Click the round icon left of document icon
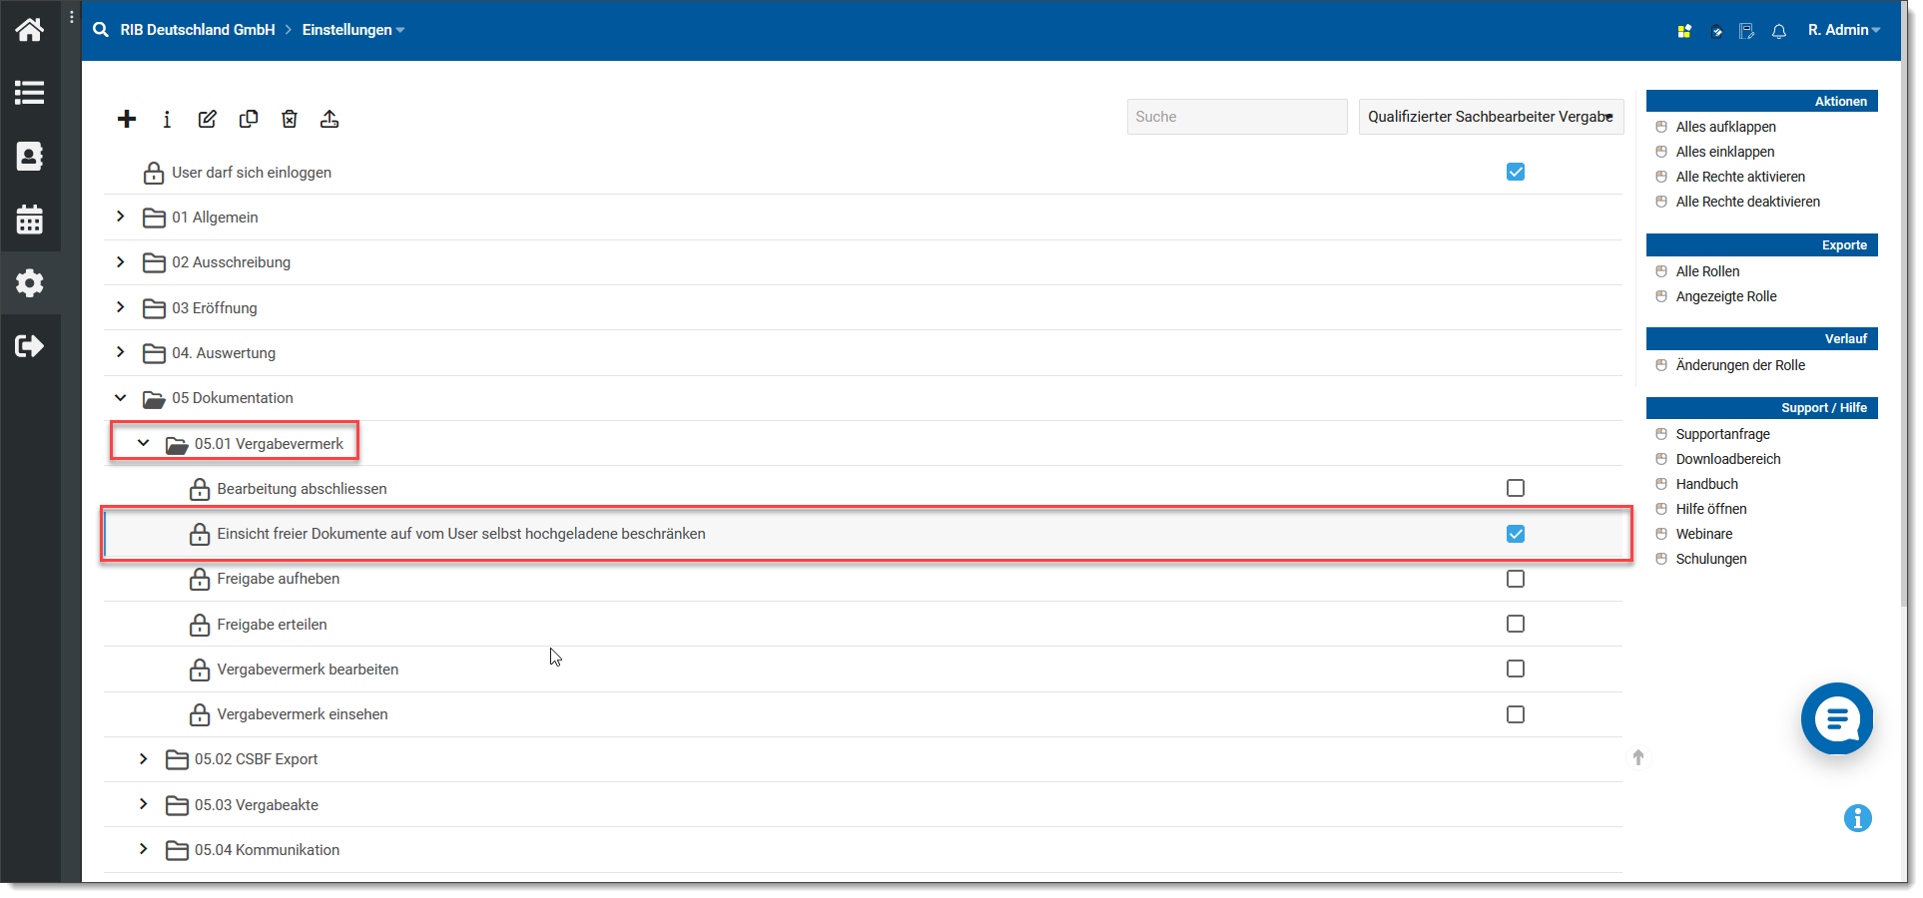The image size is (1923, 898). coord(1716,31)
